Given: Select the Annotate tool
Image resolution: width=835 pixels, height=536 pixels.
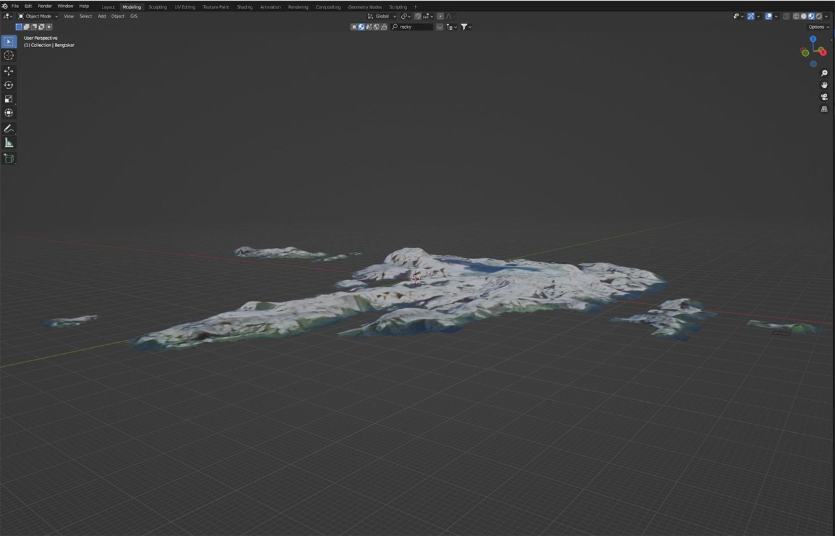Looking at the screenshot, I should click(x=8, y=129).
